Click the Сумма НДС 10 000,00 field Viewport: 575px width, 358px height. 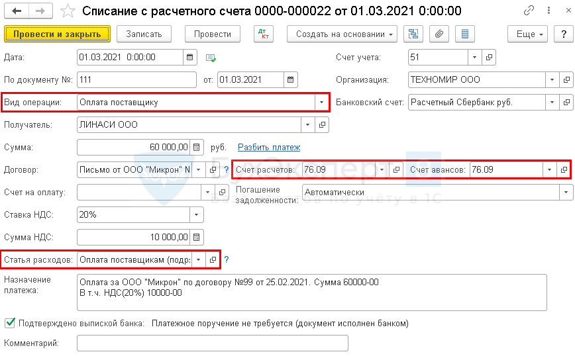point(134,237)
